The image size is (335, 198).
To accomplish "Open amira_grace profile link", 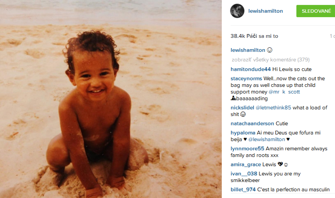I will (246, 164).
